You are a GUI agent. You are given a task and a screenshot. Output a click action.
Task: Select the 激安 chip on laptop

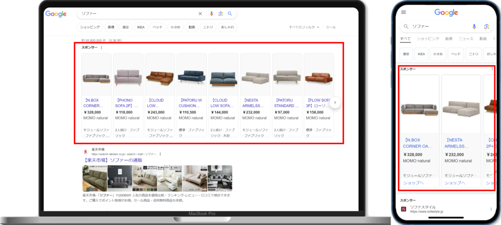click(x=126, y=27)
